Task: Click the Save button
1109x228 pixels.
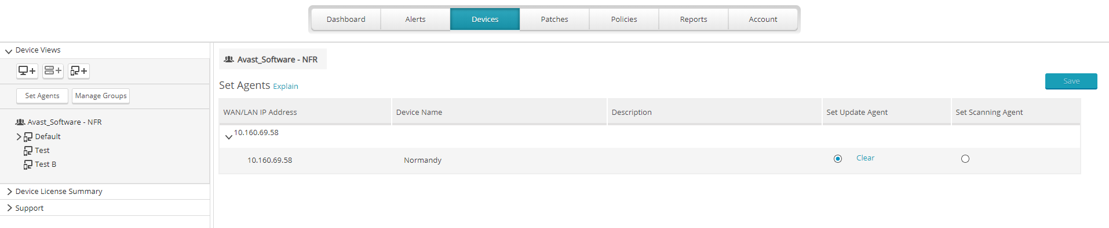Action: [1071, 81]
